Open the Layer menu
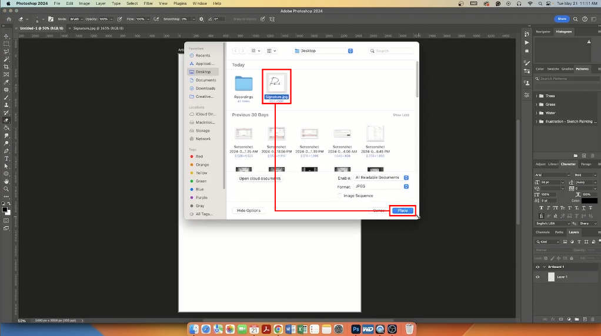Screen dimensions: 601x336 [x=101, y=4]
